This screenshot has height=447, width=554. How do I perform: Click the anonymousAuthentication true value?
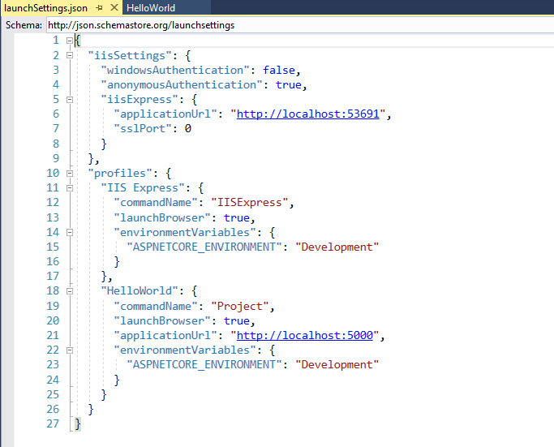289,85
